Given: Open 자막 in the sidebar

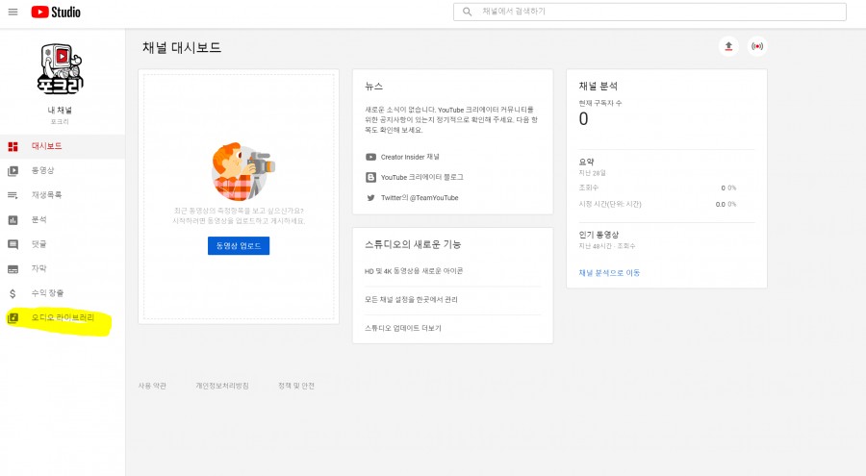Looking at the screenshot, I should click(63, 268).
